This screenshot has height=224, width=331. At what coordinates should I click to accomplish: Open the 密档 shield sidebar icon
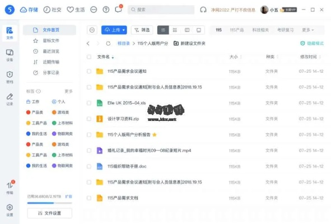(10, 77)
